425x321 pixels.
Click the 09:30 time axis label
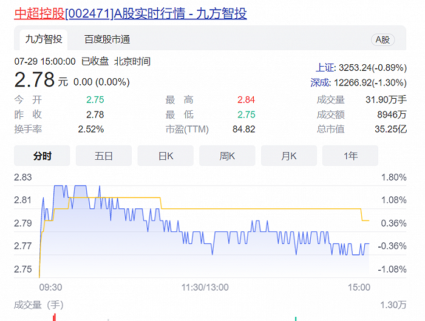(50, 287)
